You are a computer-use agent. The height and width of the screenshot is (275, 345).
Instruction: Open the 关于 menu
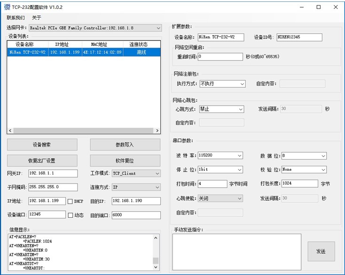point(37,17)
